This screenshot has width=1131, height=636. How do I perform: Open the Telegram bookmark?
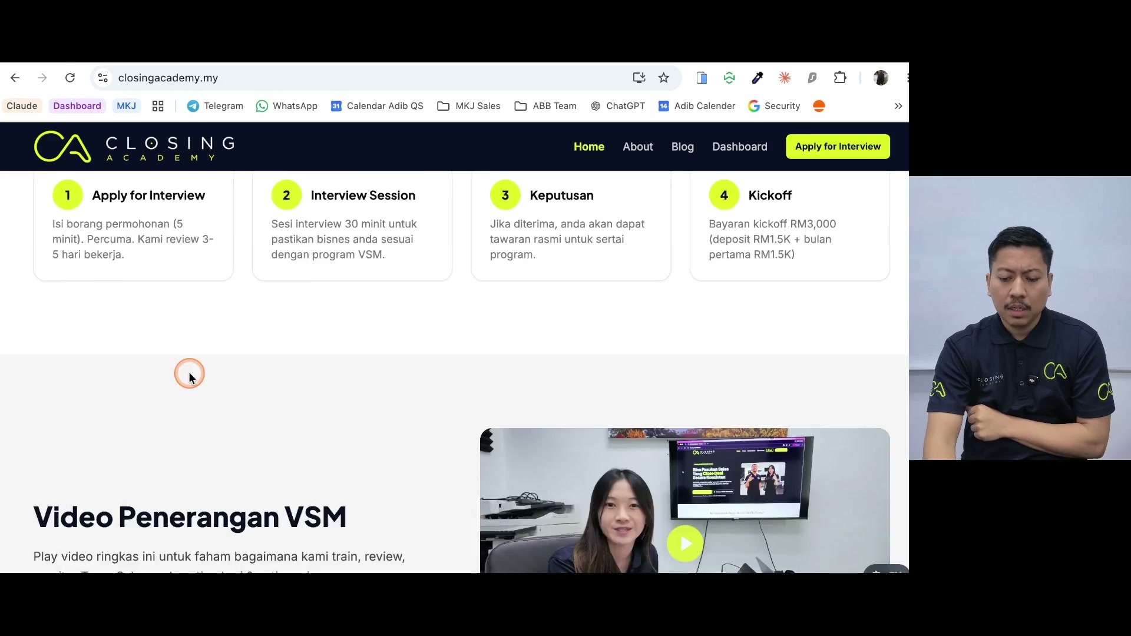(x=215, y=106)
